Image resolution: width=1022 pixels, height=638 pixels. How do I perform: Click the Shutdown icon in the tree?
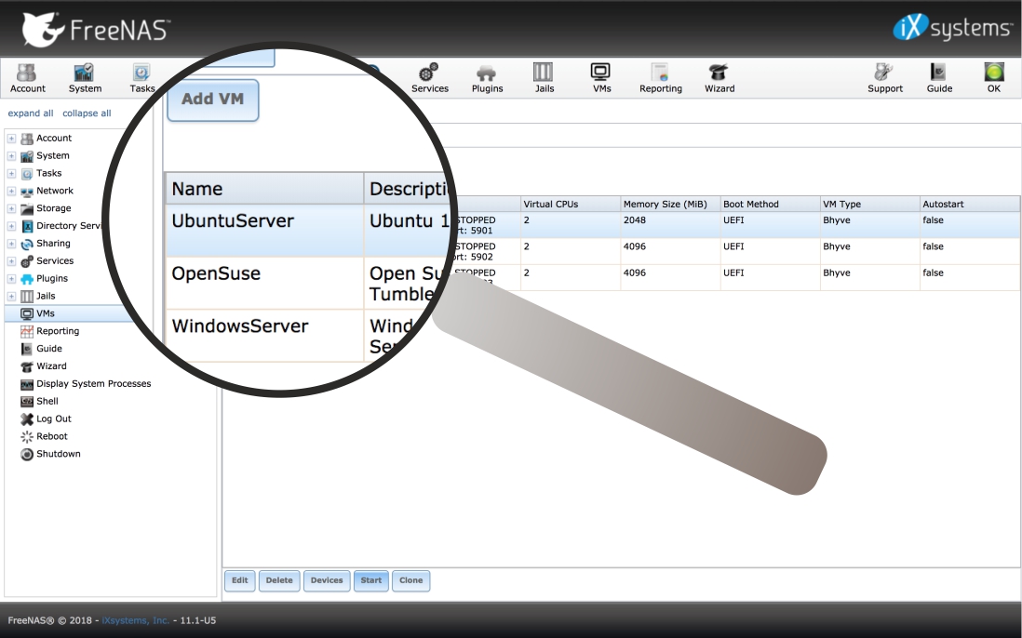[x=27, y=455]
